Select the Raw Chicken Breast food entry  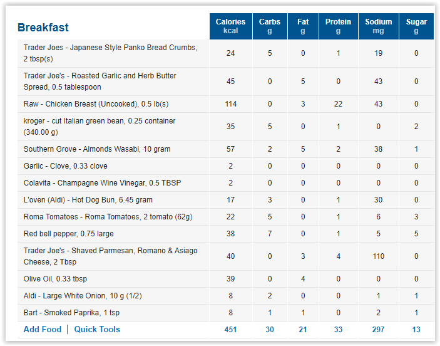click(x=96, y=104)
